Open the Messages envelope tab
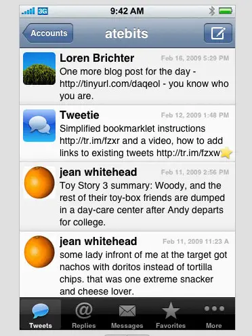Viewport: 252px width, 336px height. [x=127, y=314]
